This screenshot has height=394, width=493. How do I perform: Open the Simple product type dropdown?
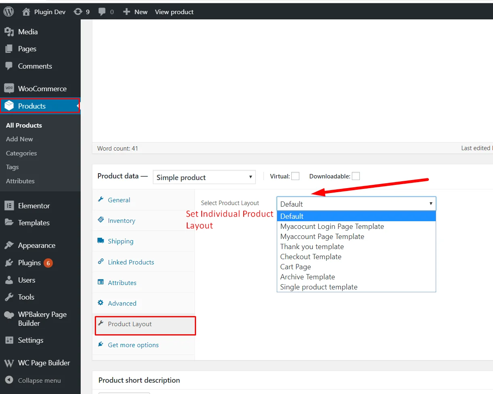coord(204,177)
